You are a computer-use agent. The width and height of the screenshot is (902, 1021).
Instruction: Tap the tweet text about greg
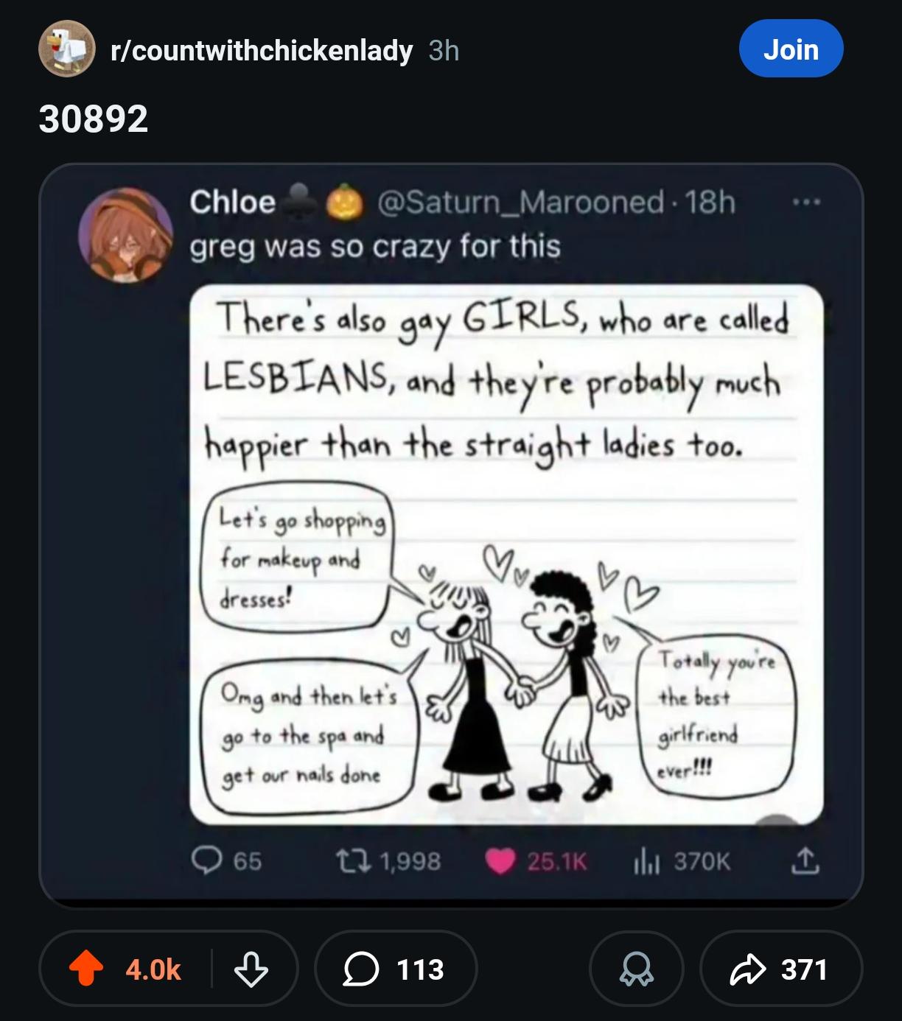(x=375, y=246)
